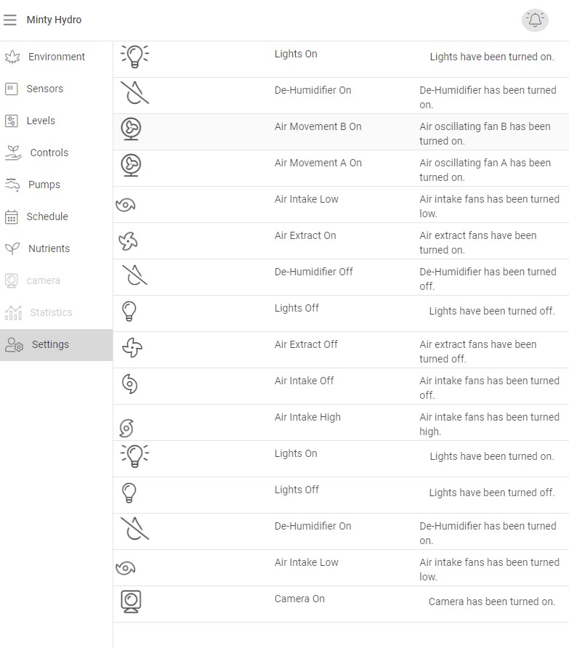
Task: Click the notifications bell icon
Action: (x=535, y=20)
